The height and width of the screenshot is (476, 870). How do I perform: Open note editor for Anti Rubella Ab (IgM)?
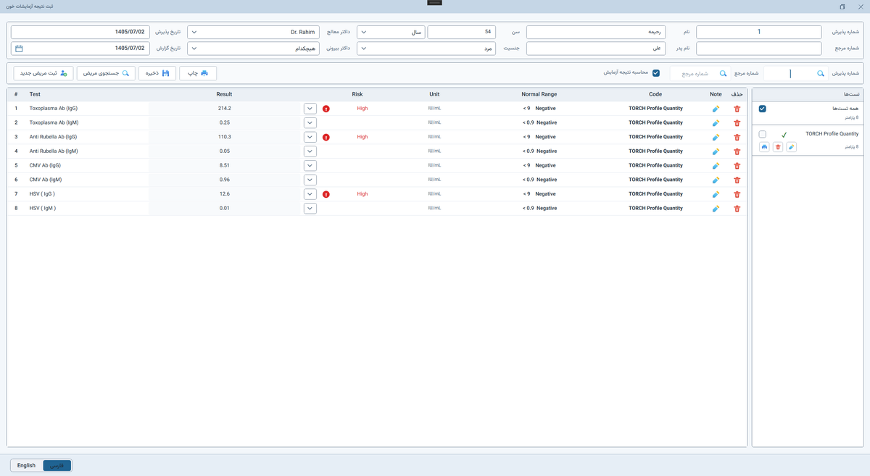click(716, 151)
